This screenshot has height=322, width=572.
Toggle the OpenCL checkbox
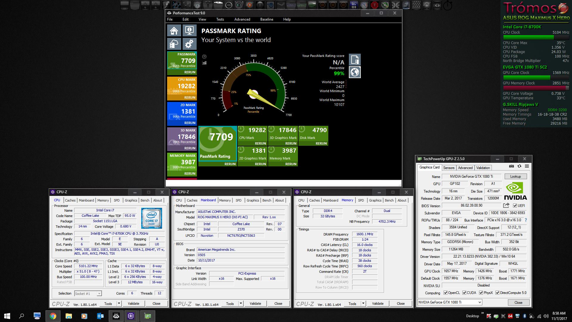445,293
